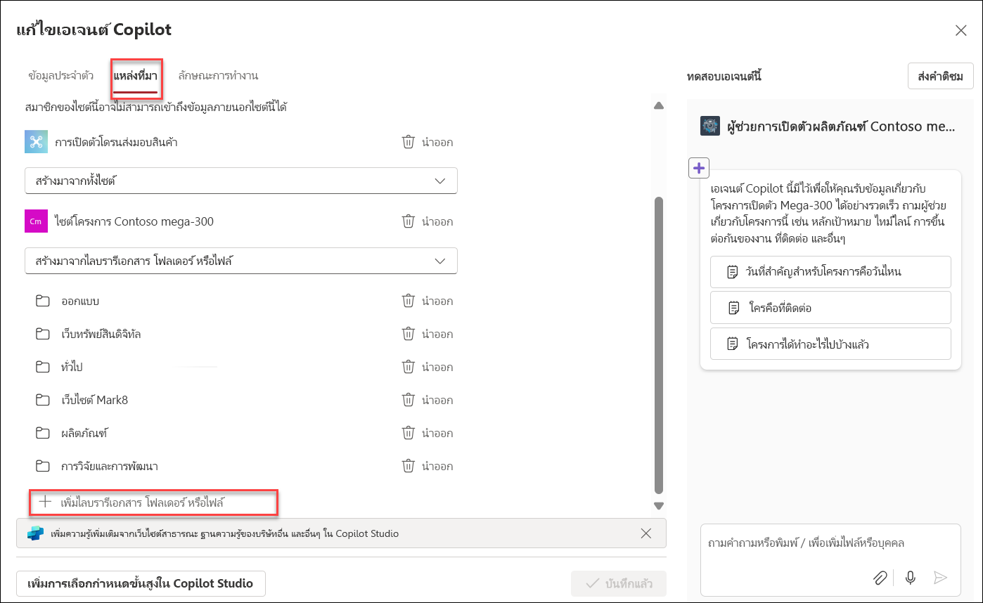
Task: Click the folder icon beside เว็บทรัพย์สินดิจิทัล
Action: coord(43,334)
